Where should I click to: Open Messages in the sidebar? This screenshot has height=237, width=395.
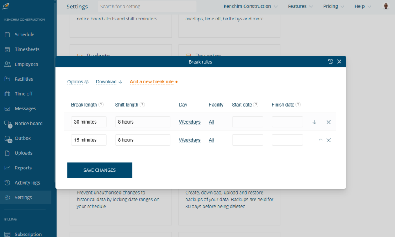[x=25, y=109]
